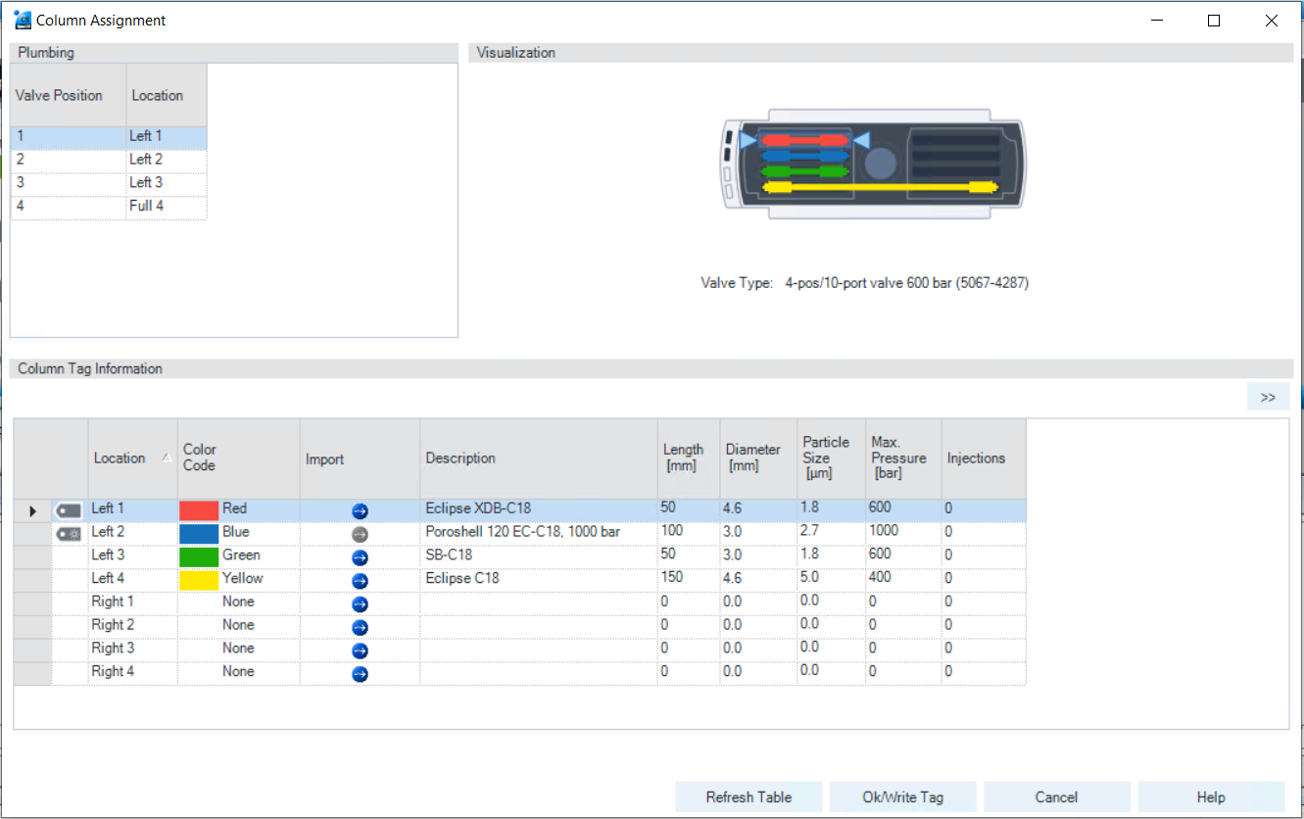1304x819 pixels.
Task: Click the import arrow for Right 4
Action: pos(360,674)
